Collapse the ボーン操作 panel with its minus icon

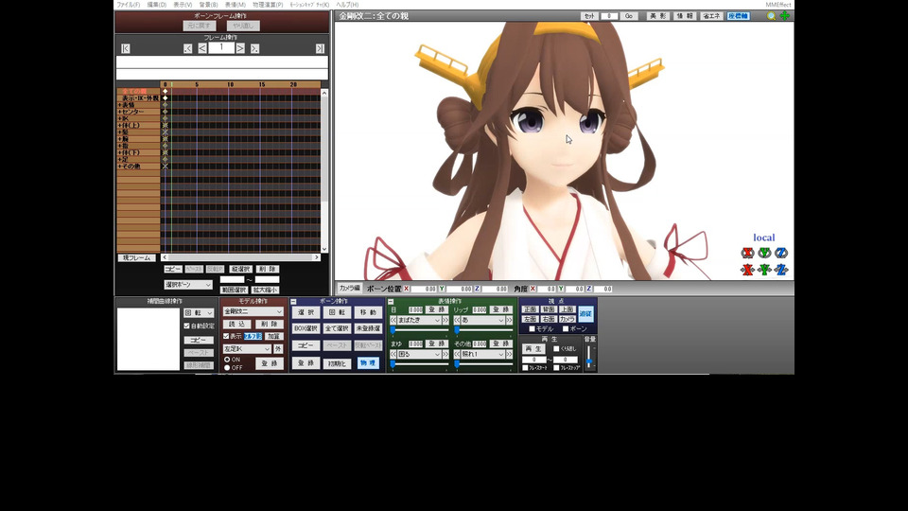[x=293, y=302]
